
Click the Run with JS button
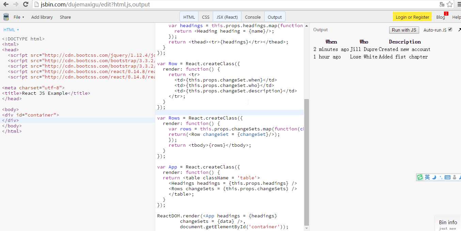point(404,30)
